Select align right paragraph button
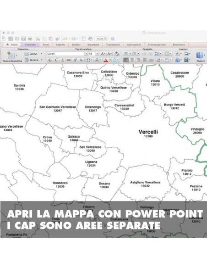207x268 pixels. (138, 60)
